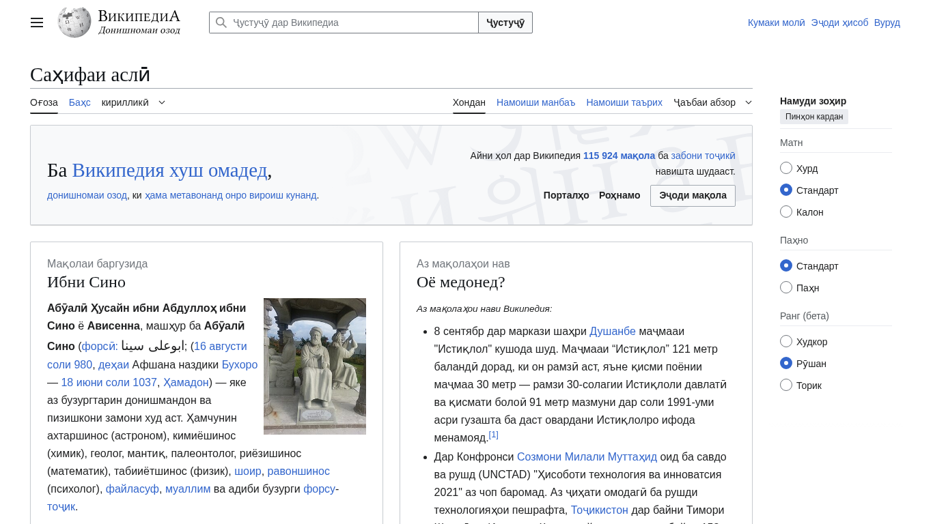Select the Стандарт text size option
Viewport: 933px width, 524px height.
pyautogui.click(x=786, y=190)
